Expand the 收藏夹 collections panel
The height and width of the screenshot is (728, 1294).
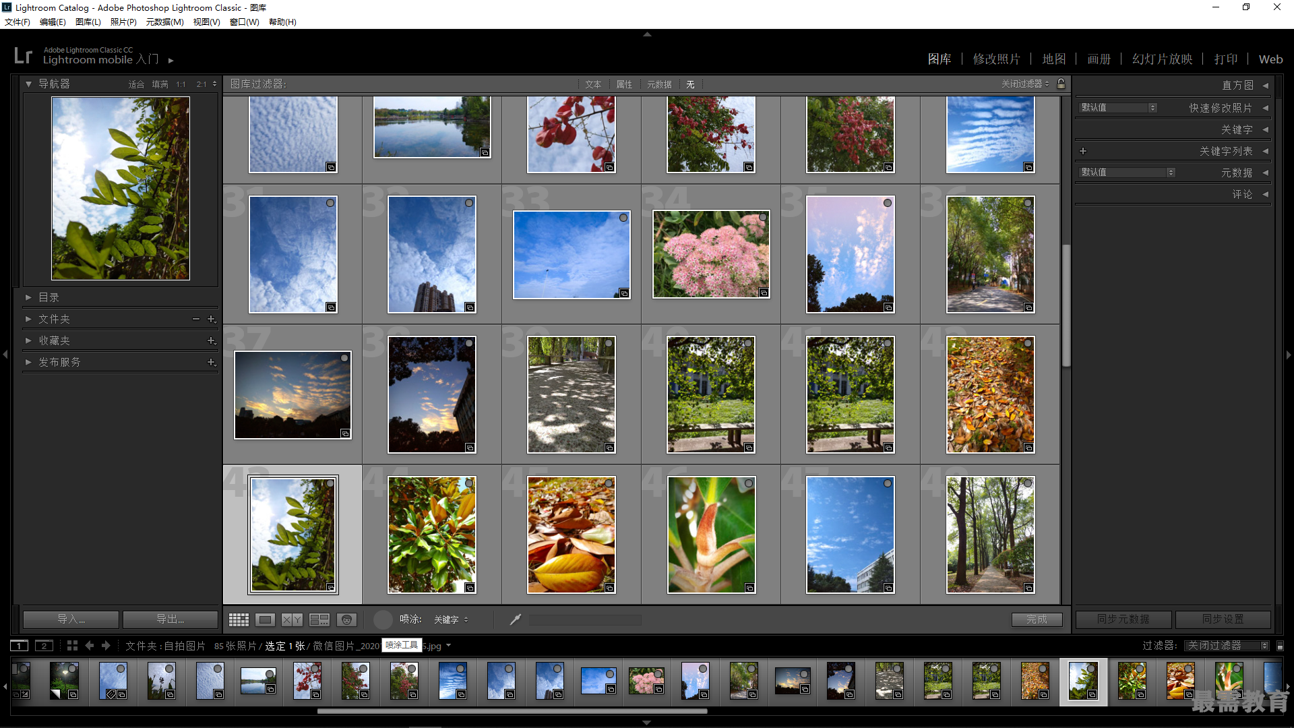pyautogui.click(x=28, y=340)
